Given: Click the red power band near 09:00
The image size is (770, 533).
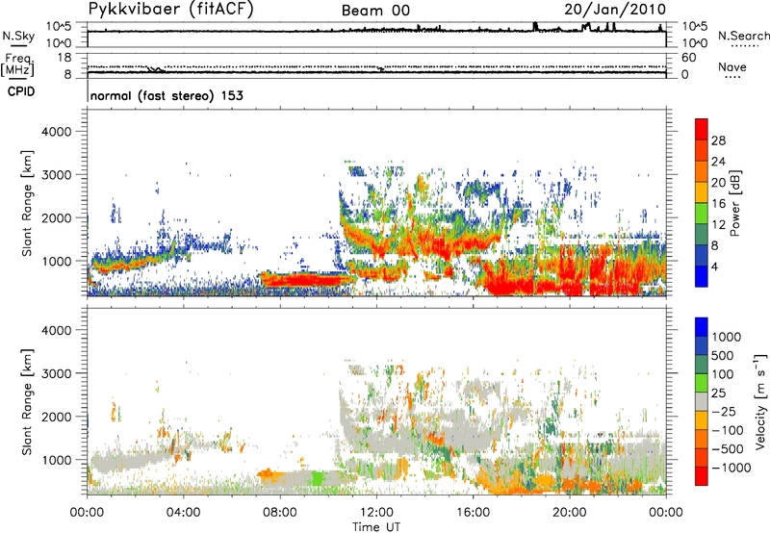Looking at the screenshot, I should pos(304,280).
